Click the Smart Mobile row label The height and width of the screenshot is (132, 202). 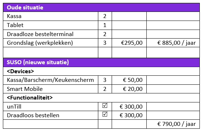click(x=25, y=89)
